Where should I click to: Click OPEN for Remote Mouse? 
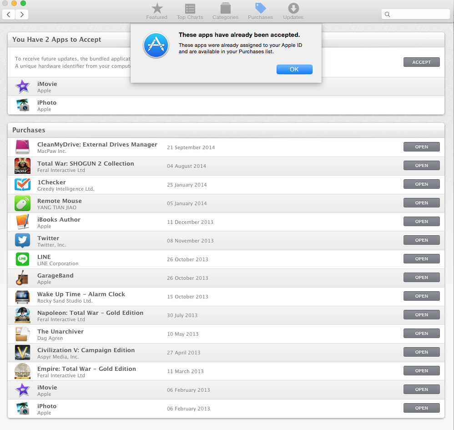421,202
